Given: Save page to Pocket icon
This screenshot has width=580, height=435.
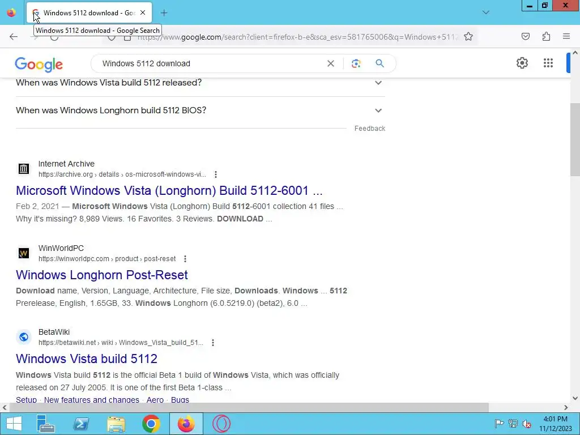Looking at the screenshot, I should tap(525, 36).
